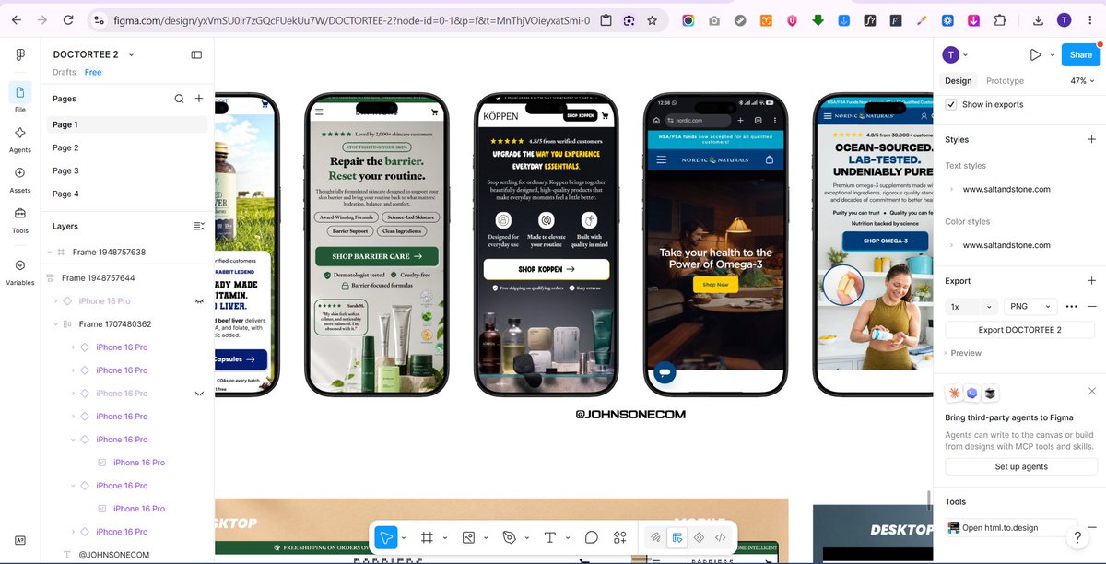Viewport: 1106px width, 564px height.
Task: Open the present options dropdown arrow
Action: pos(1052,55)
